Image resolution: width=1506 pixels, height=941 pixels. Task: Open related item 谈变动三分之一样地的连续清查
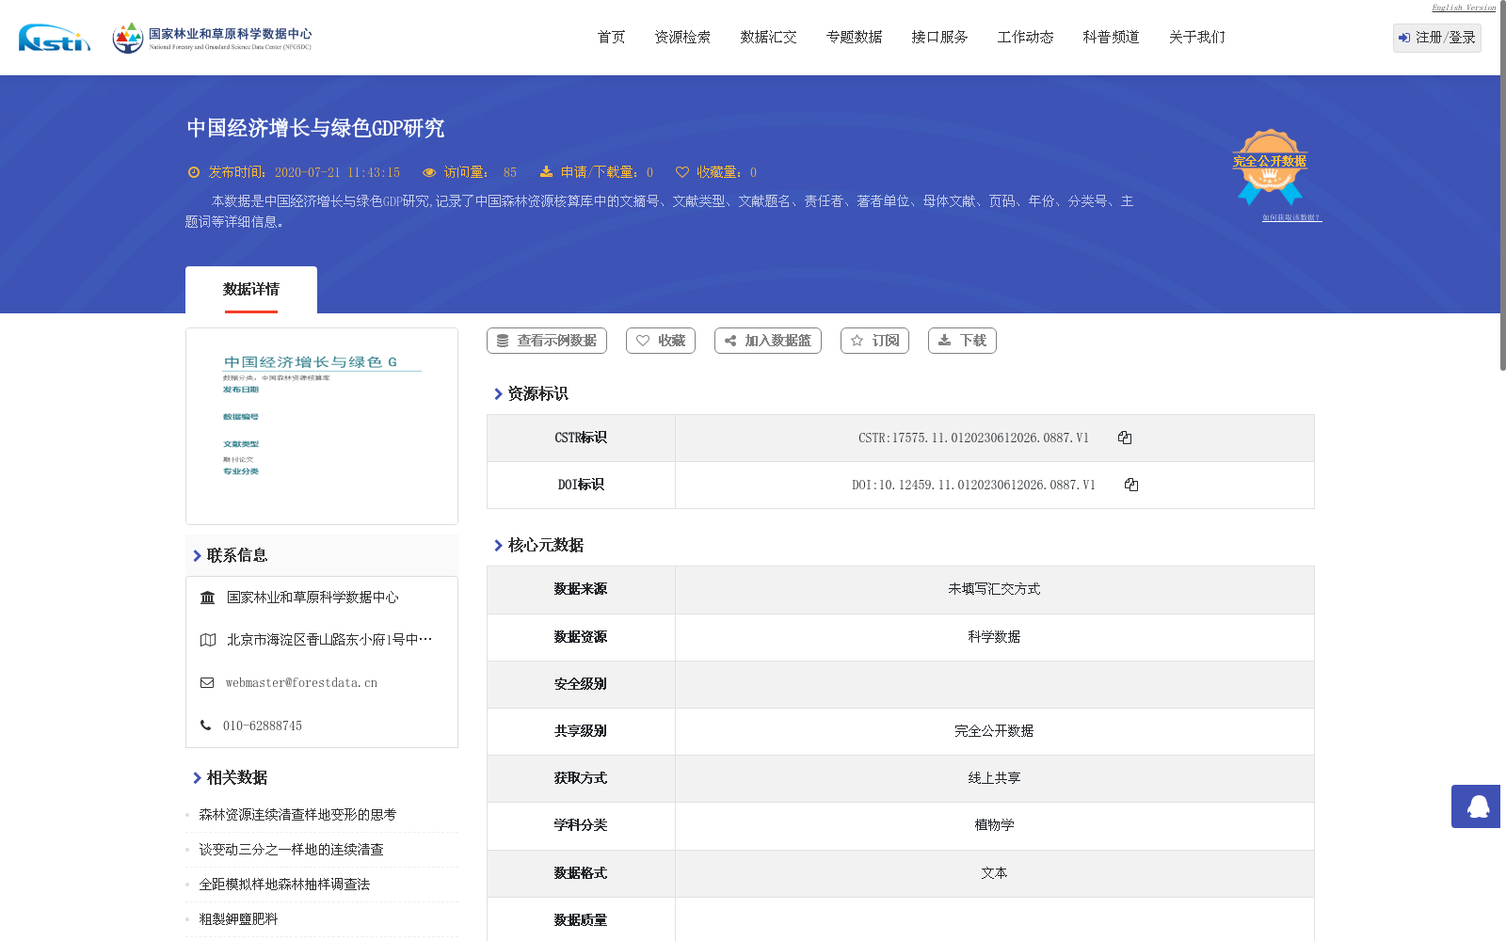pos(291,850)
